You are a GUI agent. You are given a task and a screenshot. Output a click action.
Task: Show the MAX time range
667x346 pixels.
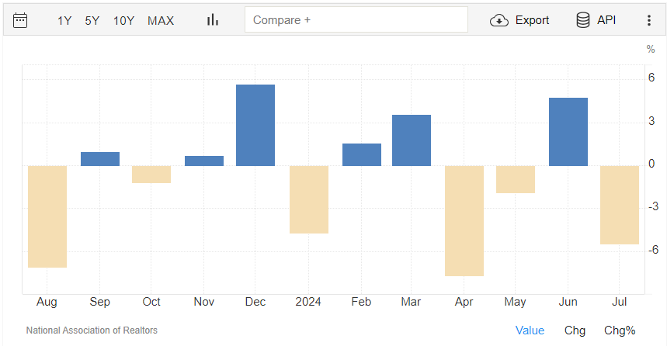click(161, 21)
